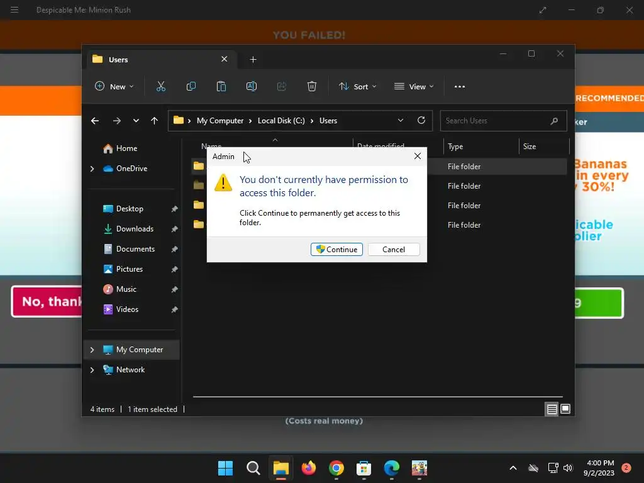Open taskbar Search
644x483 pixels.
click(x=253, y=468)
